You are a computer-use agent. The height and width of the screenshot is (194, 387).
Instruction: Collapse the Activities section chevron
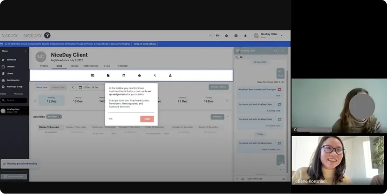click(x=227, y=117)
